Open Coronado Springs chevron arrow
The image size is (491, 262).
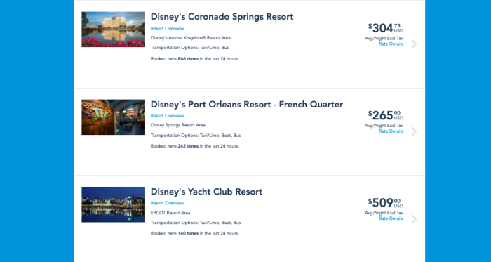click(x=414, y=44)
